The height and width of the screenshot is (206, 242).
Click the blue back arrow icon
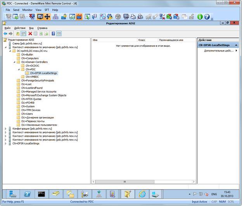5,34
